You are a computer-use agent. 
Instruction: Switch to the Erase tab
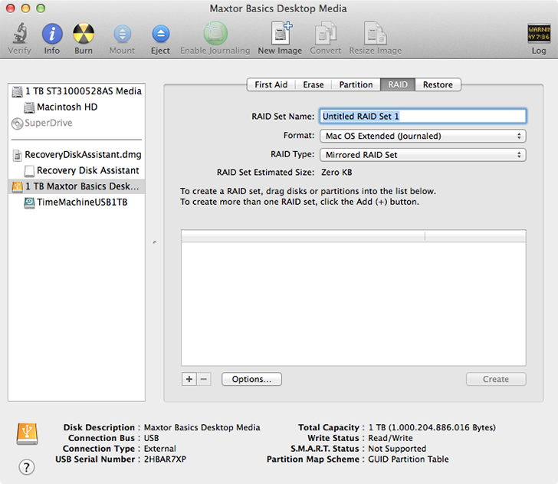[313, 85]
